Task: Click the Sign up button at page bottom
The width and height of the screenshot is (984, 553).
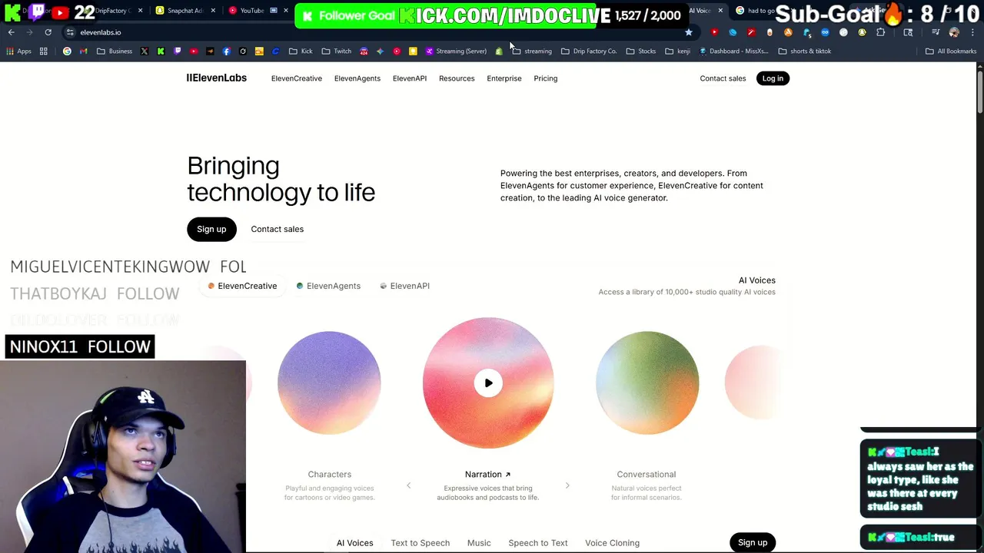Action: (753, 542)
